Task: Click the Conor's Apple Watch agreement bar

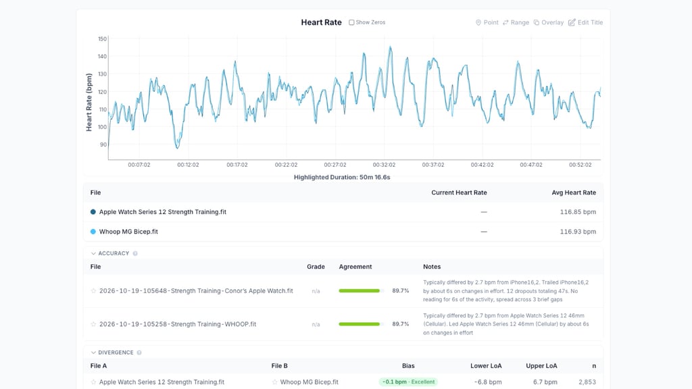Action: click(x=361, y=291)
